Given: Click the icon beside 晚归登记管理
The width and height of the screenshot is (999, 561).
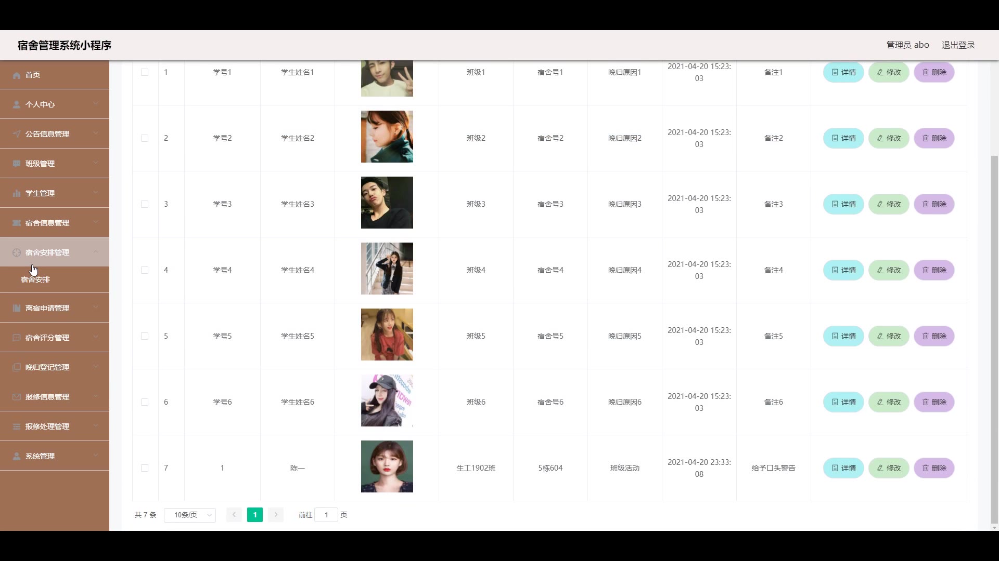Looking at the screenshot, I should (17, 367).
